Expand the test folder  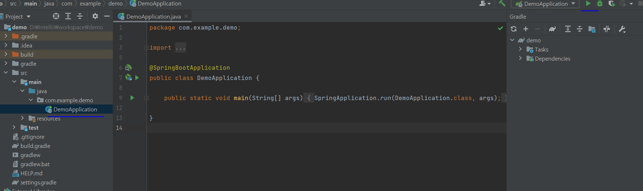tap(14, 127)
